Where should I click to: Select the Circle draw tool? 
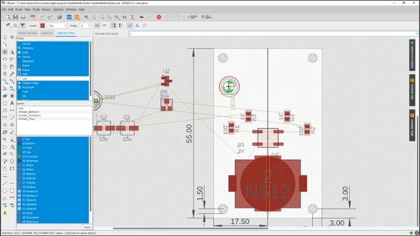(5, 191)
